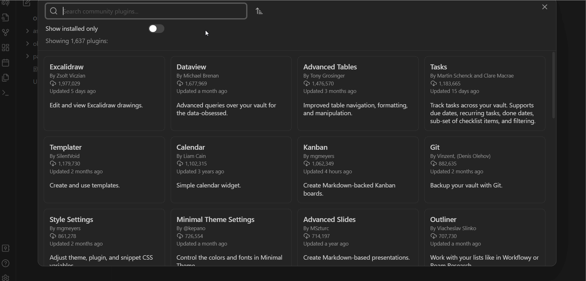Open the Templater plugin title

66,147
